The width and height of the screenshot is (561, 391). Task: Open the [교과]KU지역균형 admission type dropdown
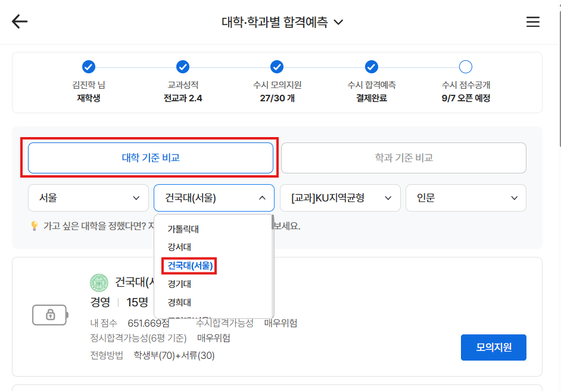(x=340, y=198)
